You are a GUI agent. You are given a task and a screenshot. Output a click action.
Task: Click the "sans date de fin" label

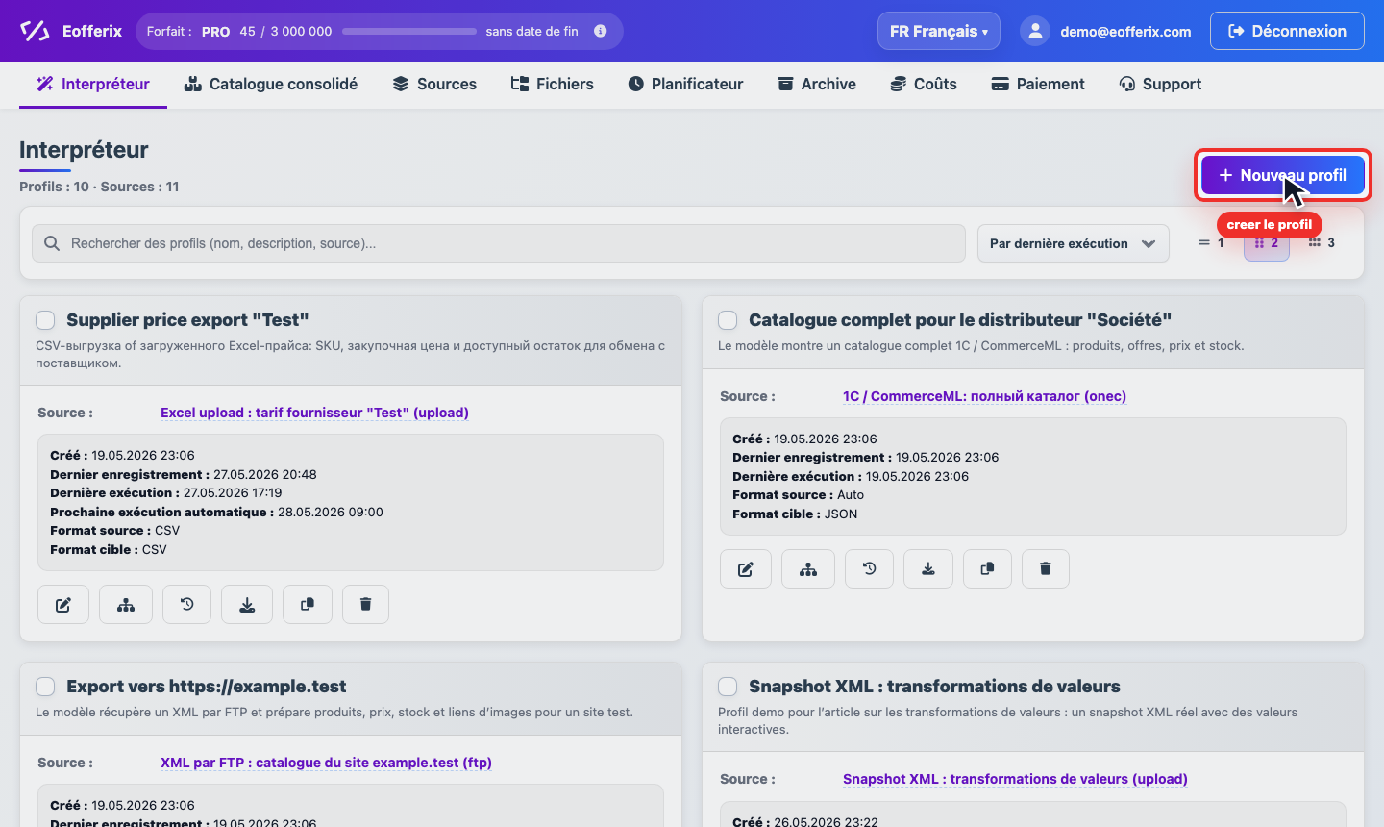531,31
